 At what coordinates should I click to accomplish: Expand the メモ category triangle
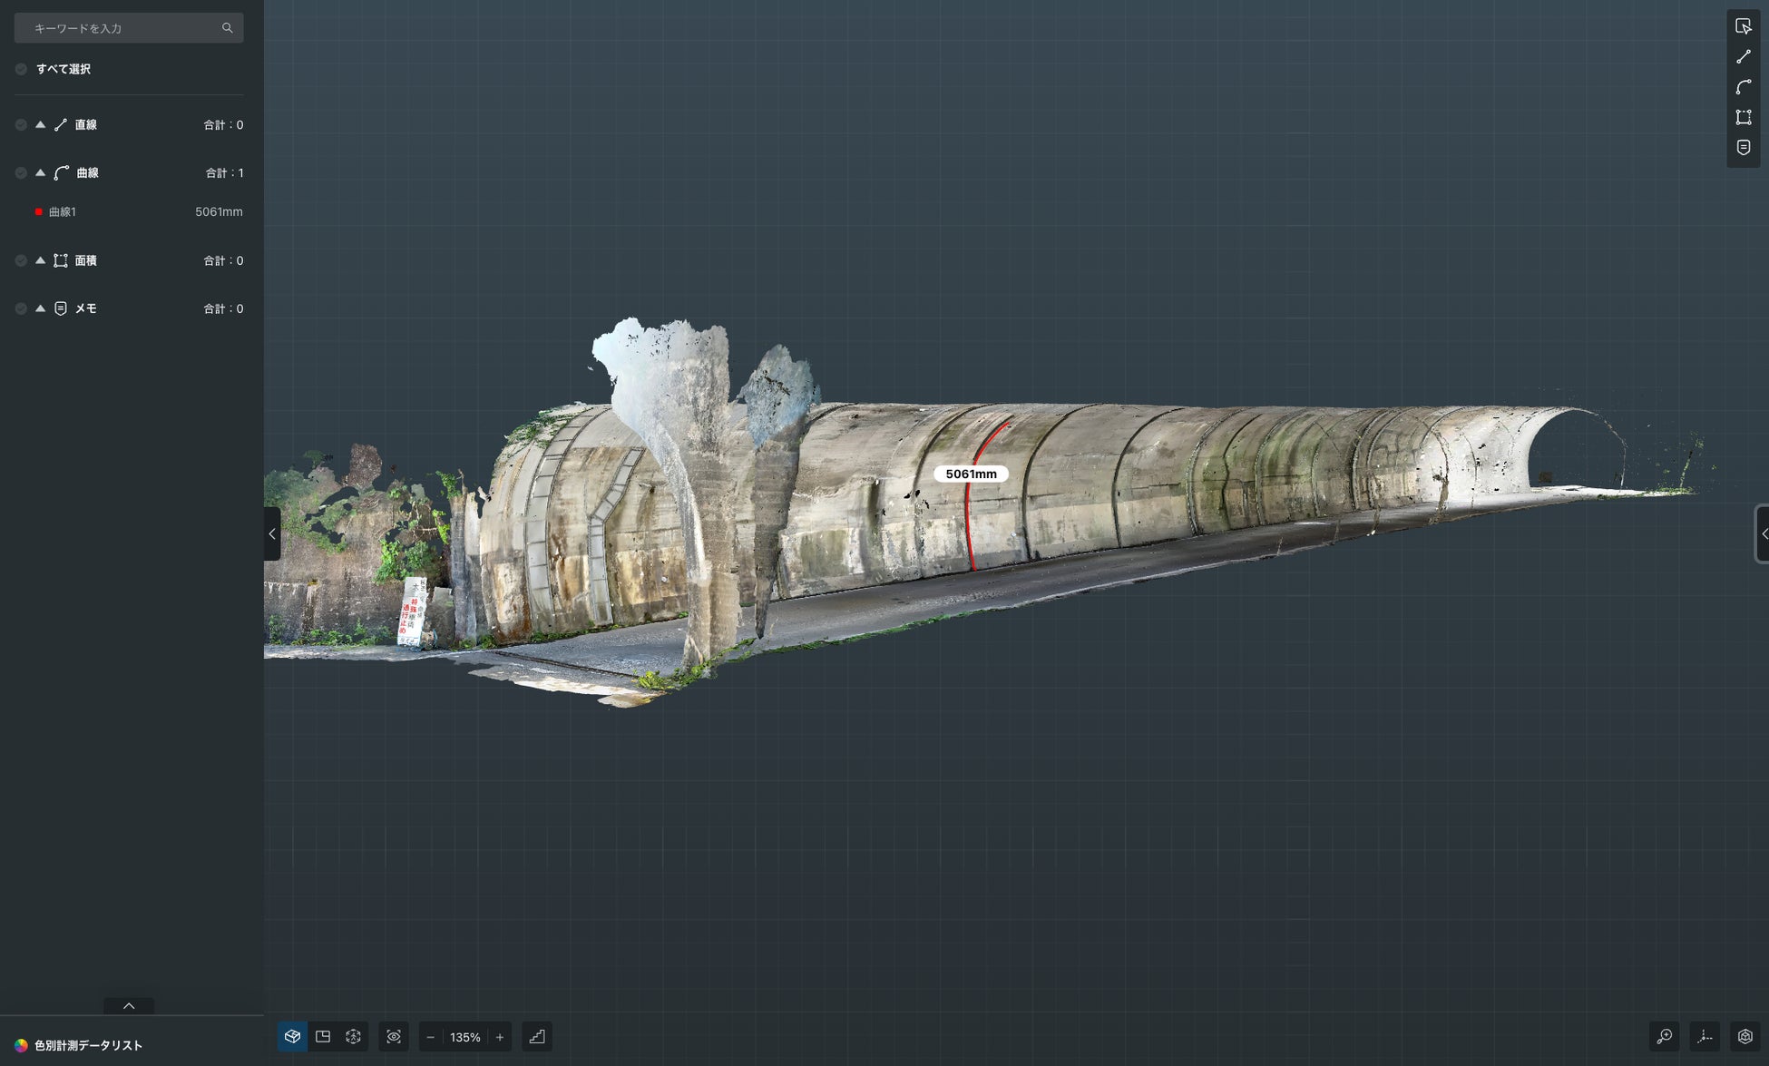(x=40, y=308)
